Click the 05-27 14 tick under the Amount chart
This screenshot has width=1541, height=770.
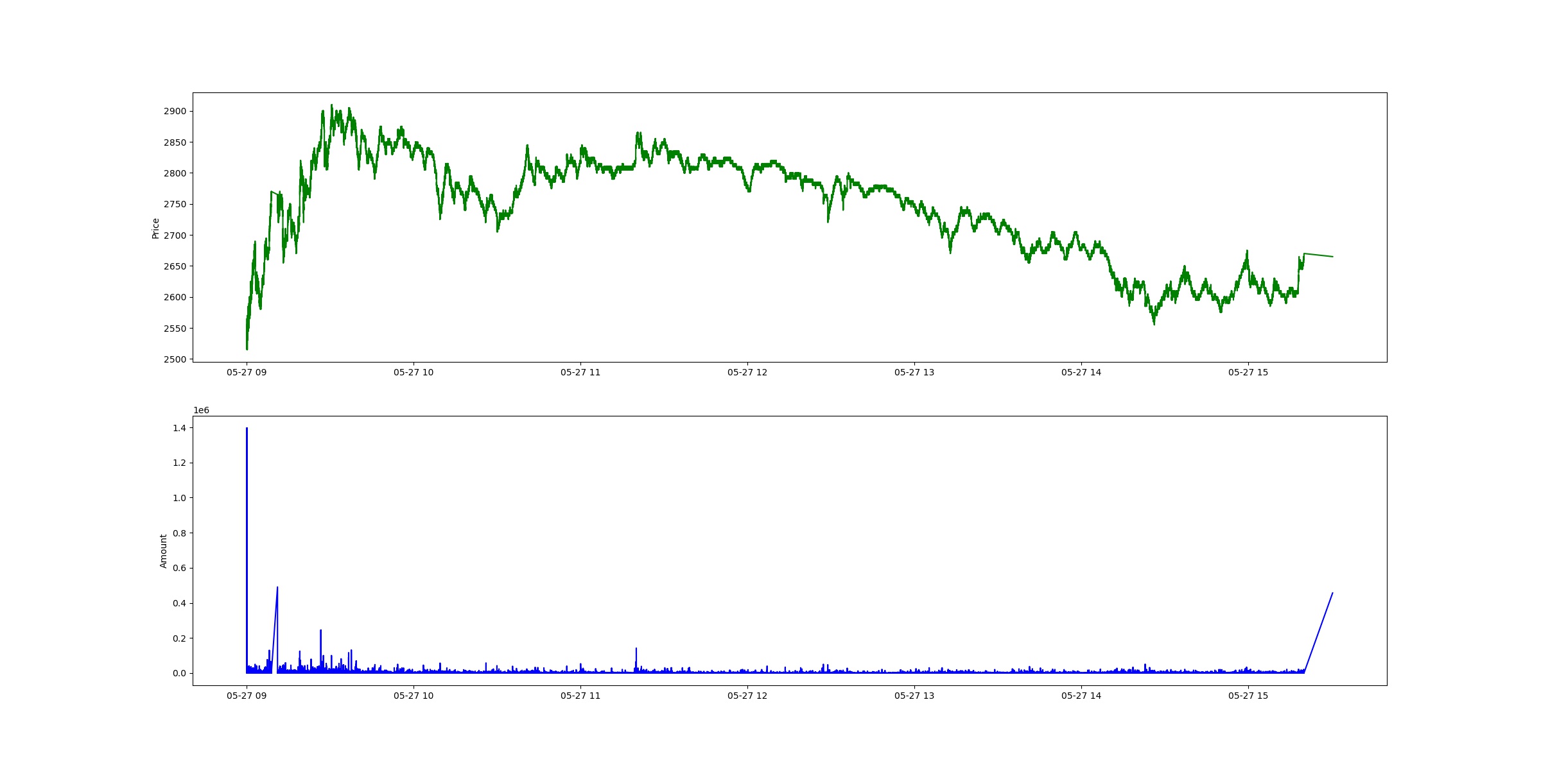click(x=1081, y=696)
